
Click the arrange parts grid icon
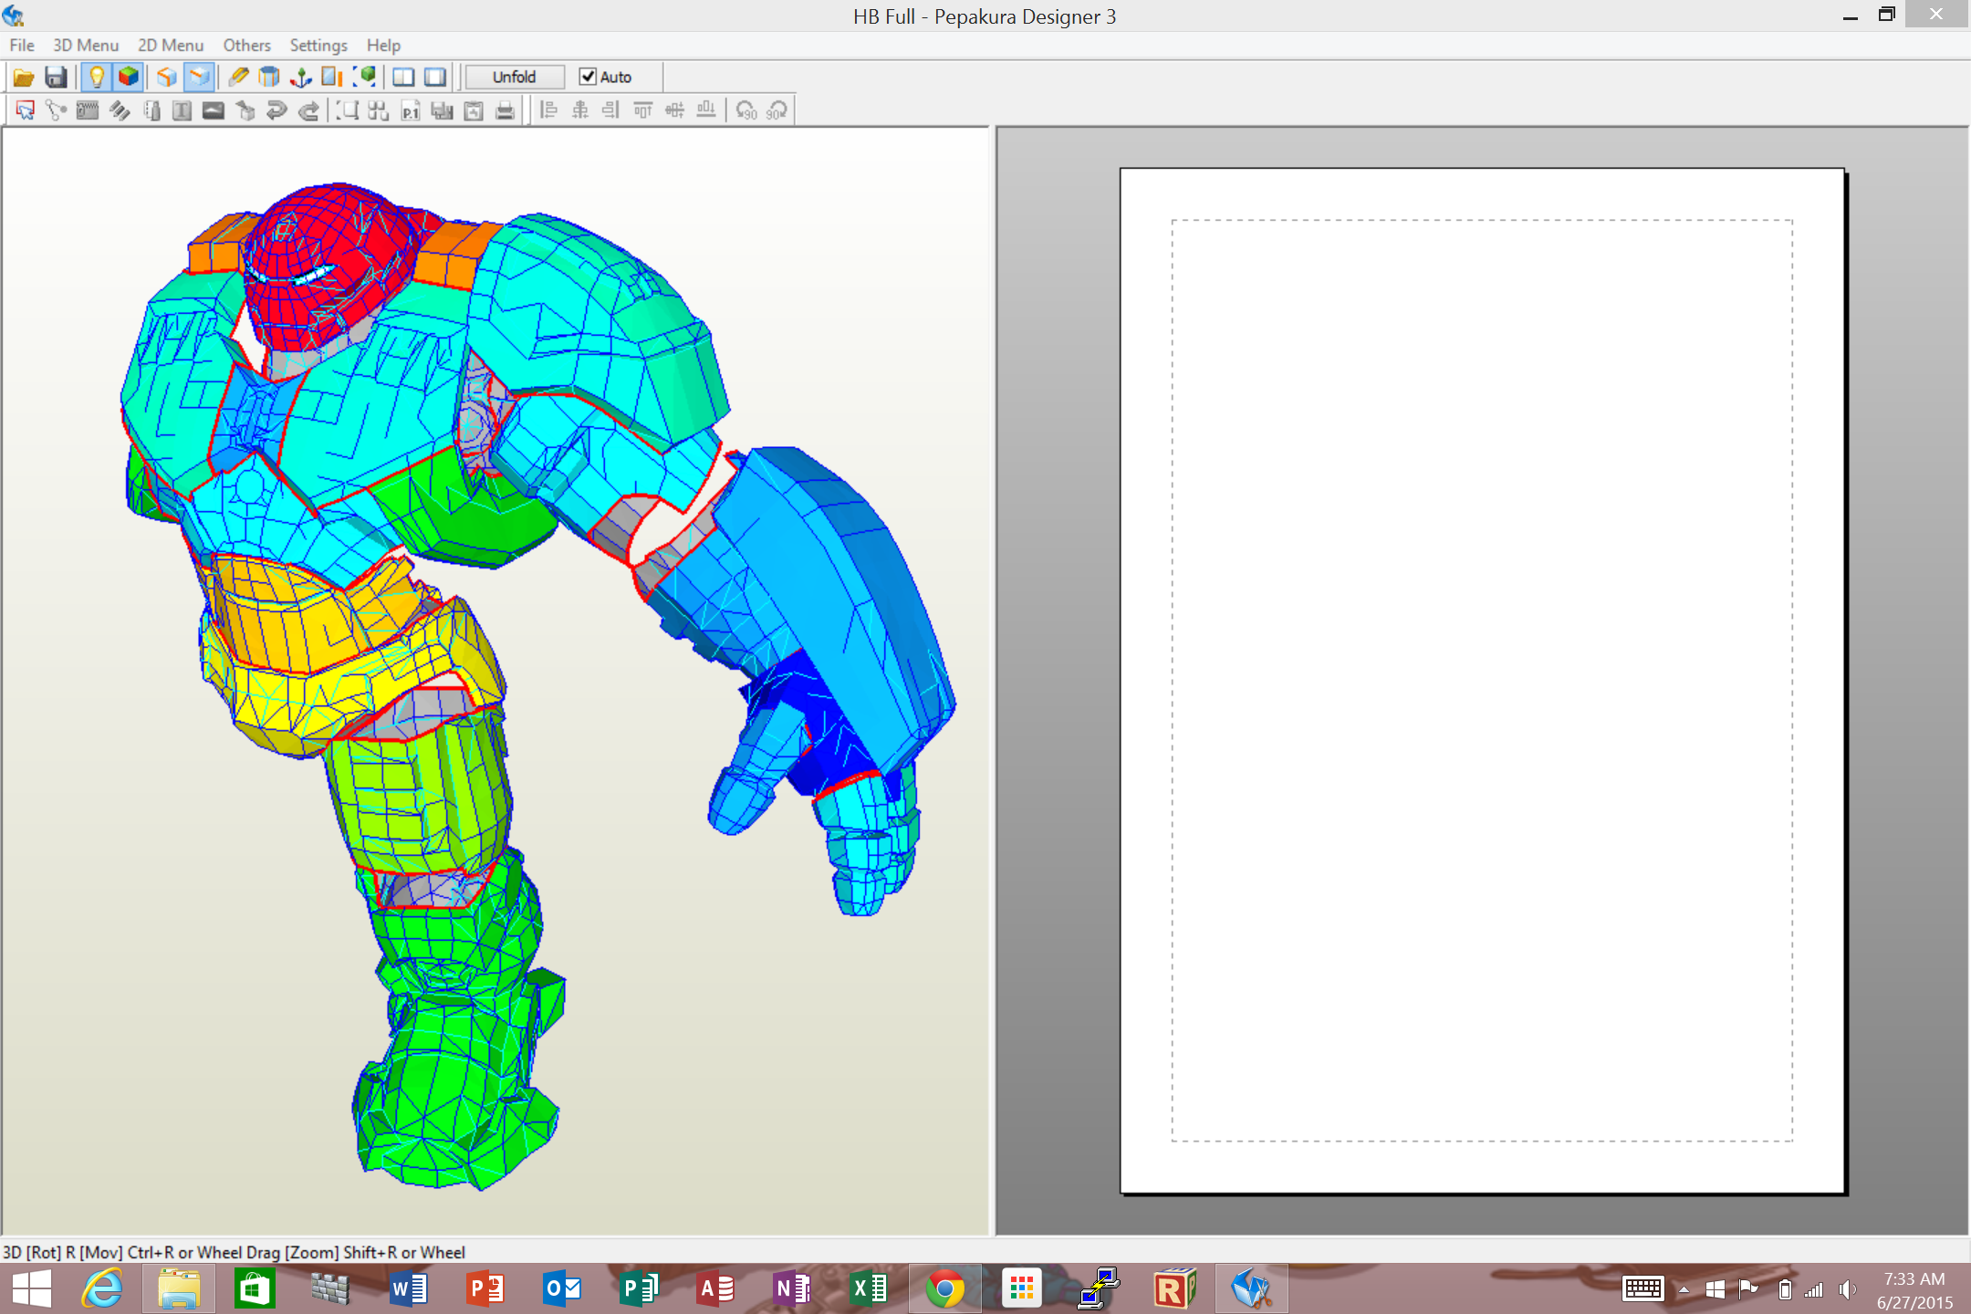pyautogui.click(x=379, y=110)
